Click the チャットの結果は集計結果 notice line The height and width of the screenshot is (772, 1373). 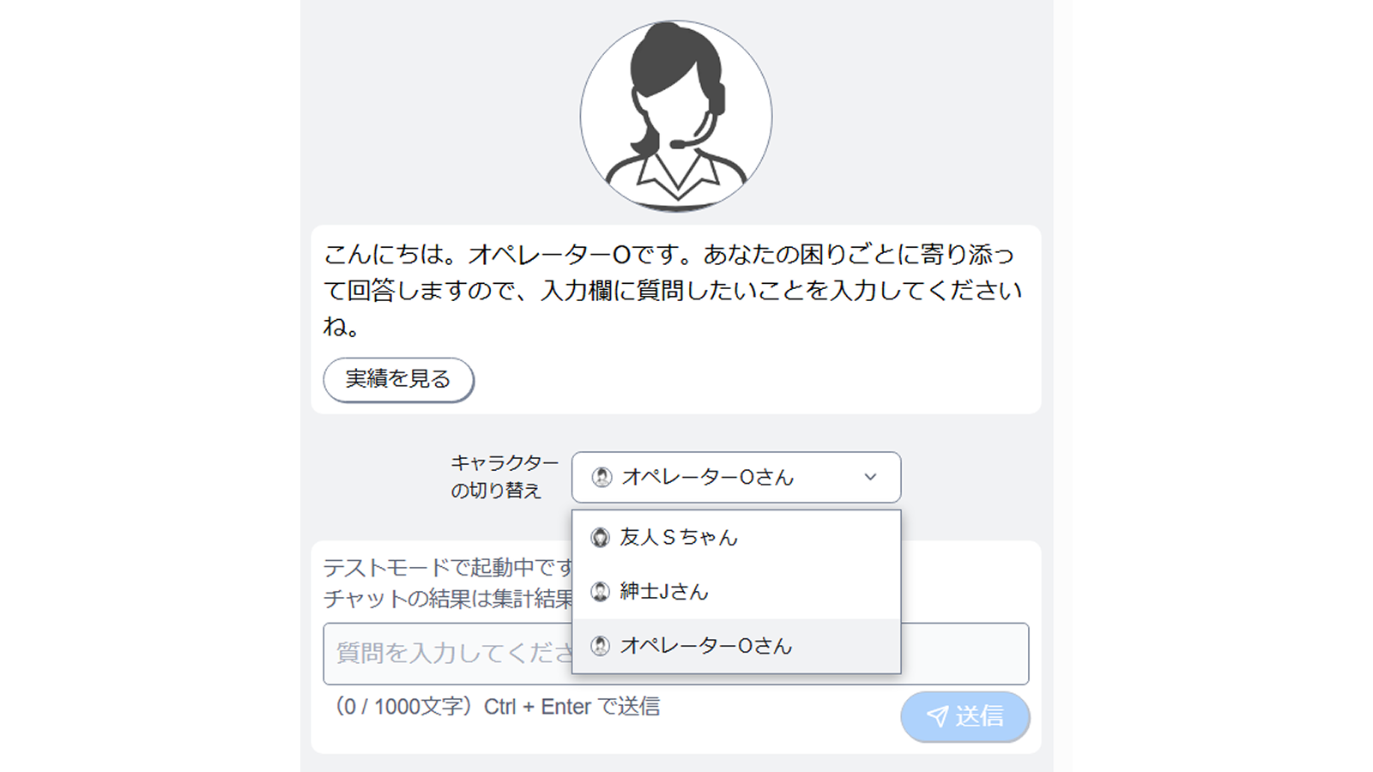[x=448, y=599]
